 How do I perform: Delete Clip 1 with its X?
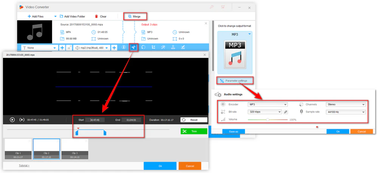click(x=29, y=141)
